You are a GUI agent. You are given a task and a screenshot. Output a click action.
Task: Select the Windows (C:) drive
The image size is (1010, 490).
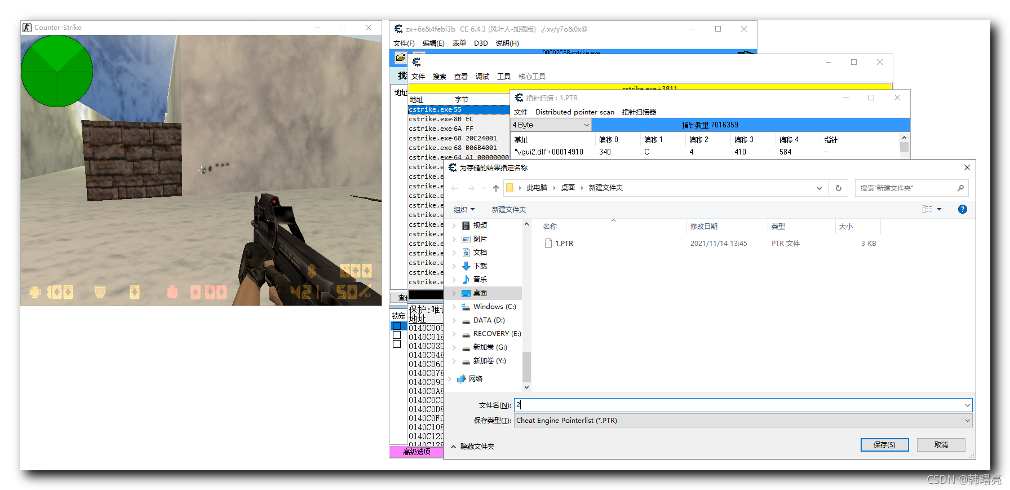[x=494, y=307]
